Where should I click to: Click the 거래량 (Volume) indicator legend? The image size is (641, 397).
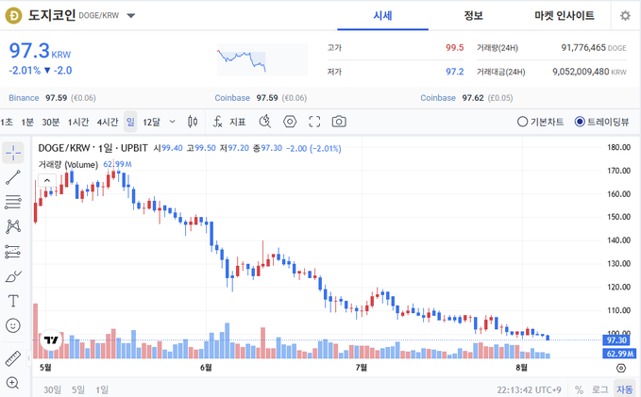(68, 164)
